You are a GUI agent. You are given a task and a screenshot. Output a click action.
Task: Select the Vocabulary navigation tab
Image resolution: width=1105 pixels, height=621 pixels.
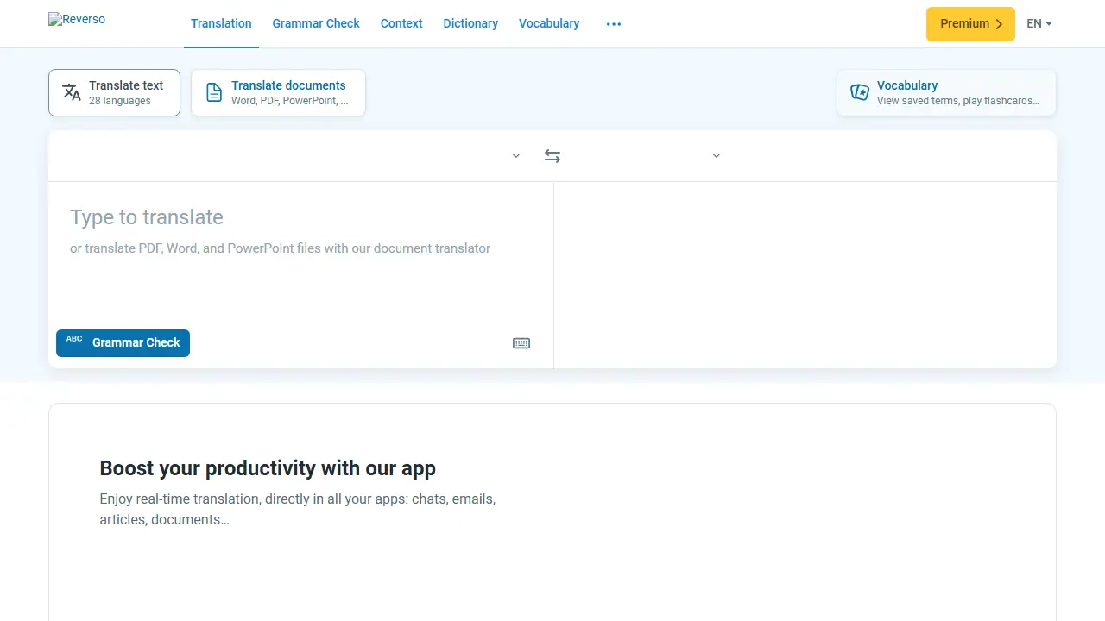549,23
